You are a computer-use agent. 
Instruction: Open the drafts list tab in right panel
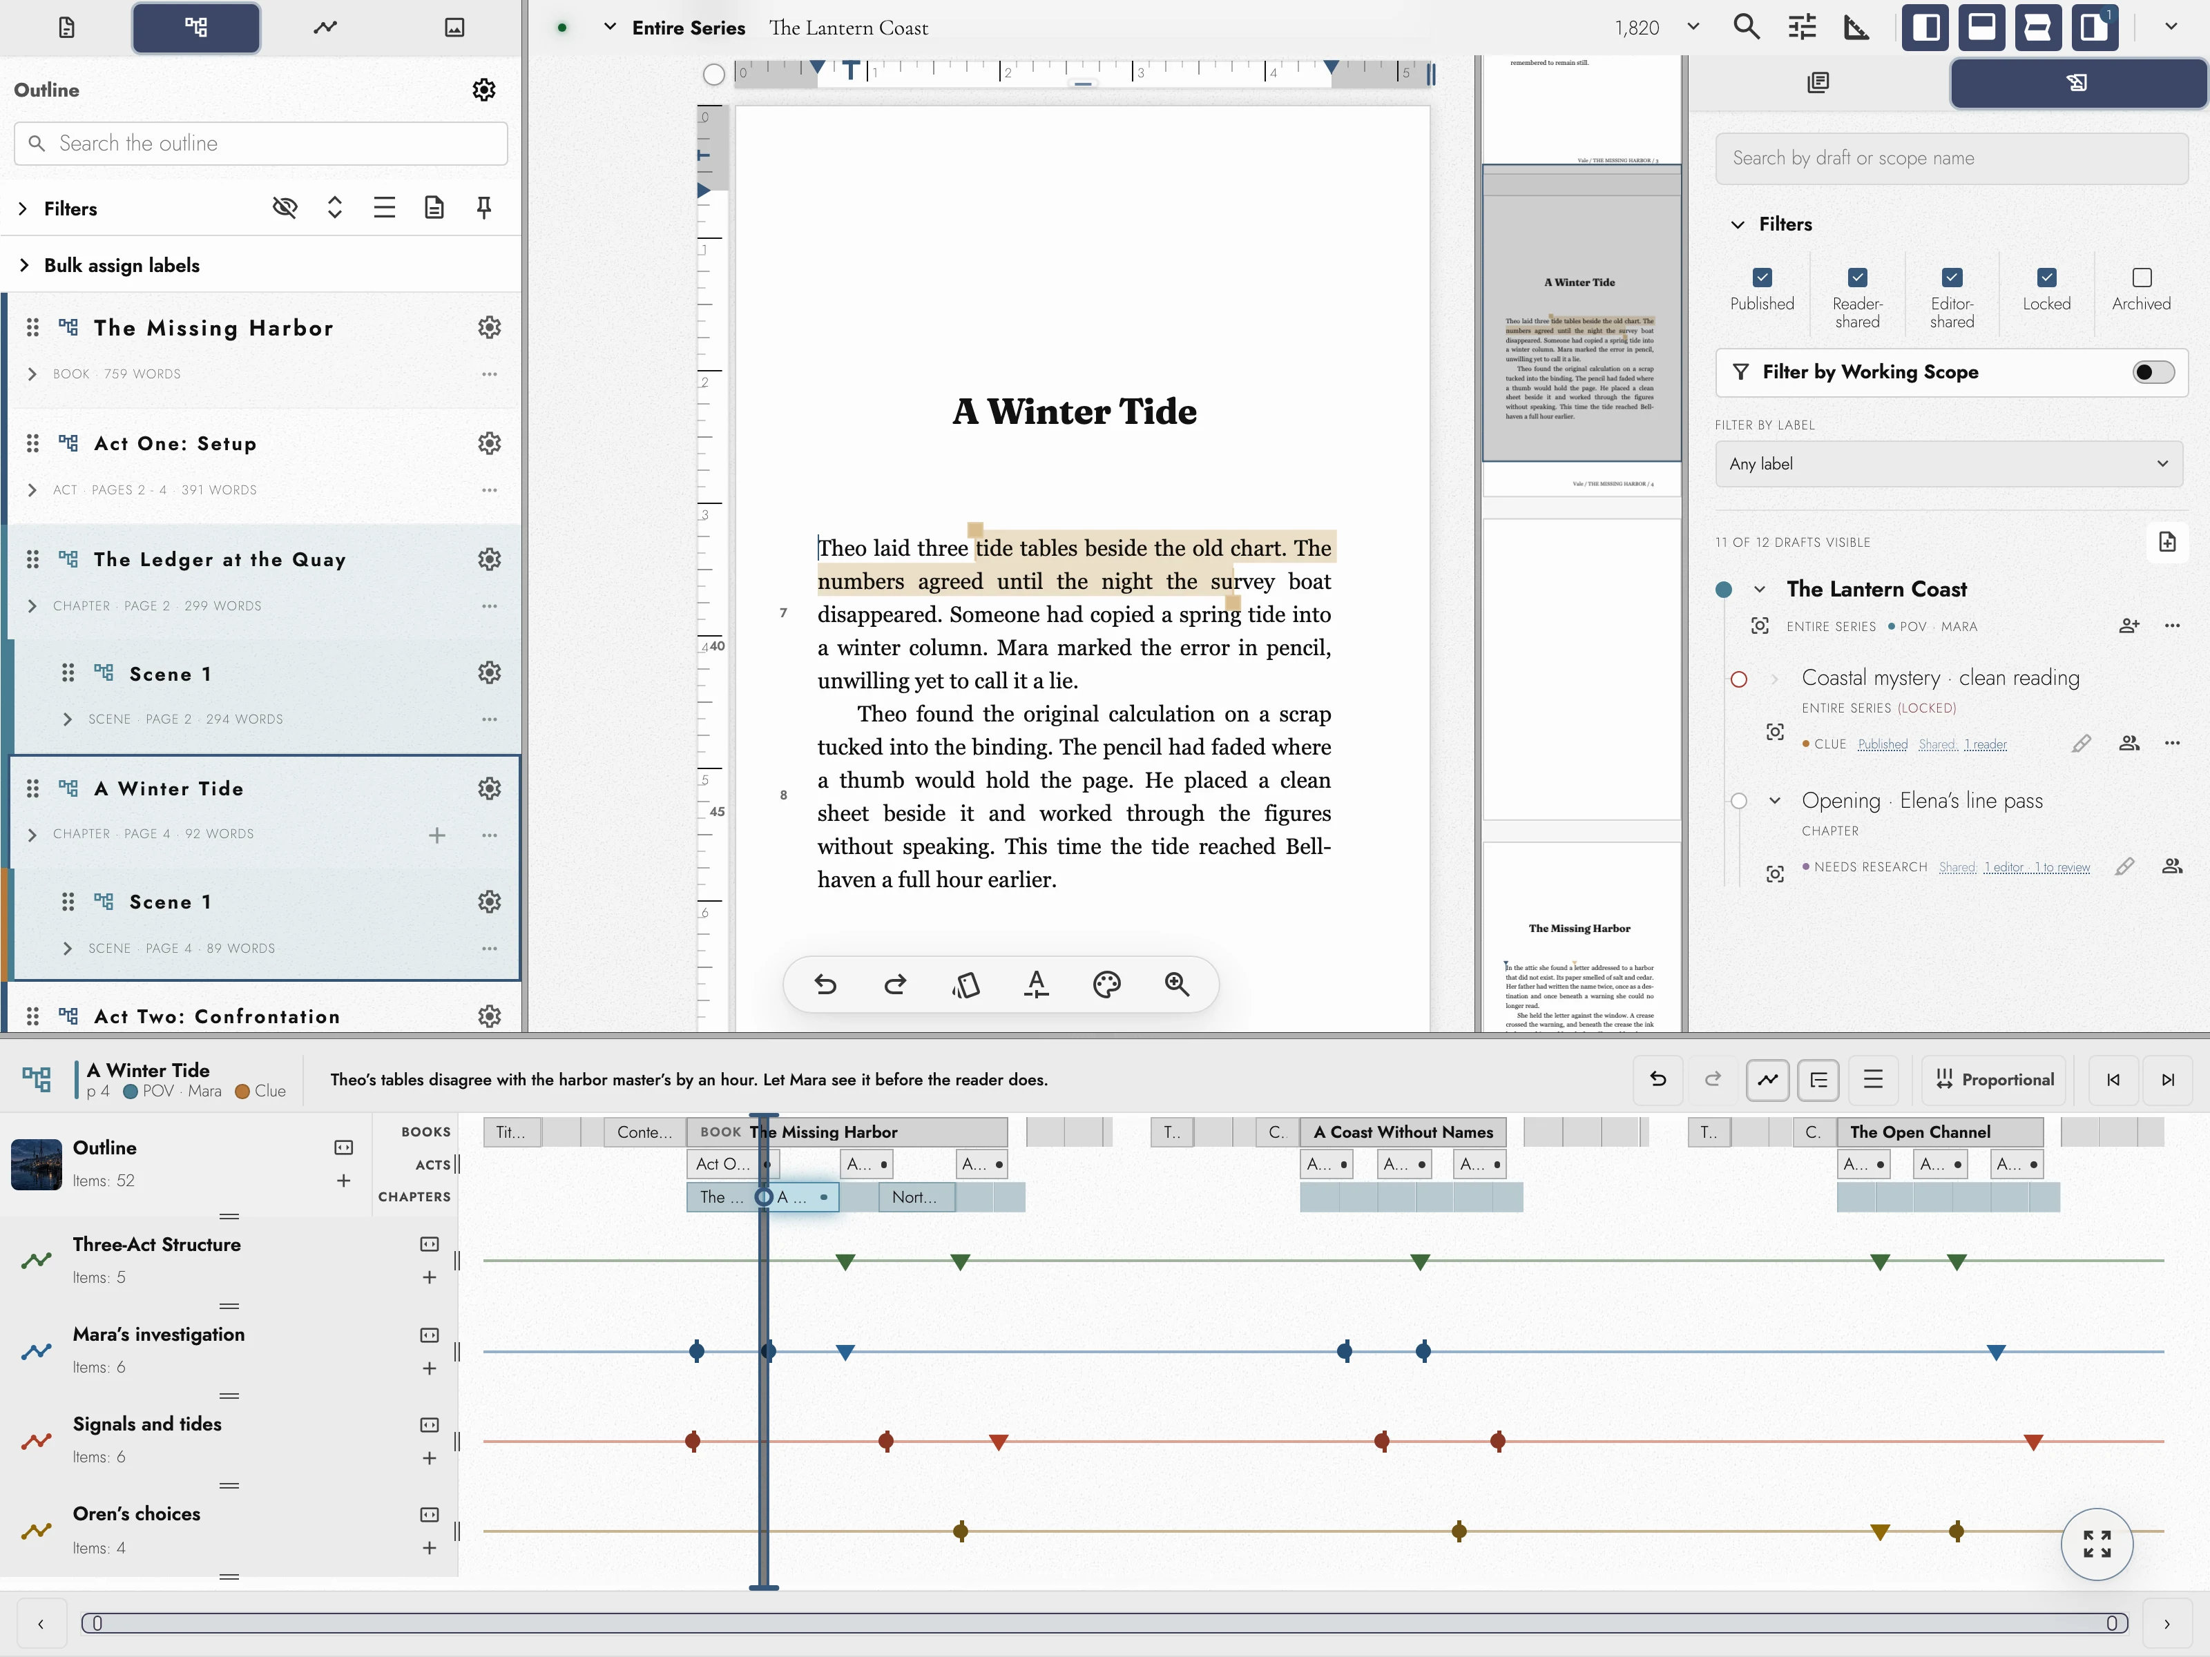(1818, 82)
